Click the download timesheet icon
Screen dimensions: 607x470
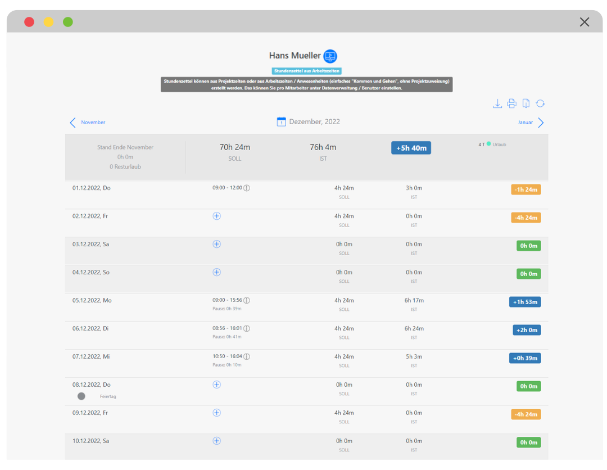(x=497, y=103)
